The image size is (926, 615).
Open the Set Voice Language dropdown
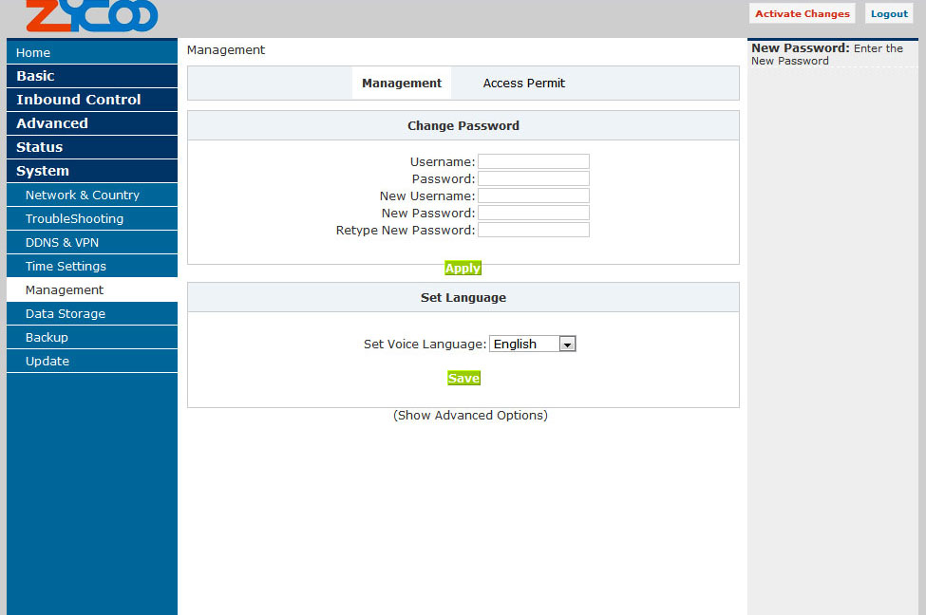[532, 345]
